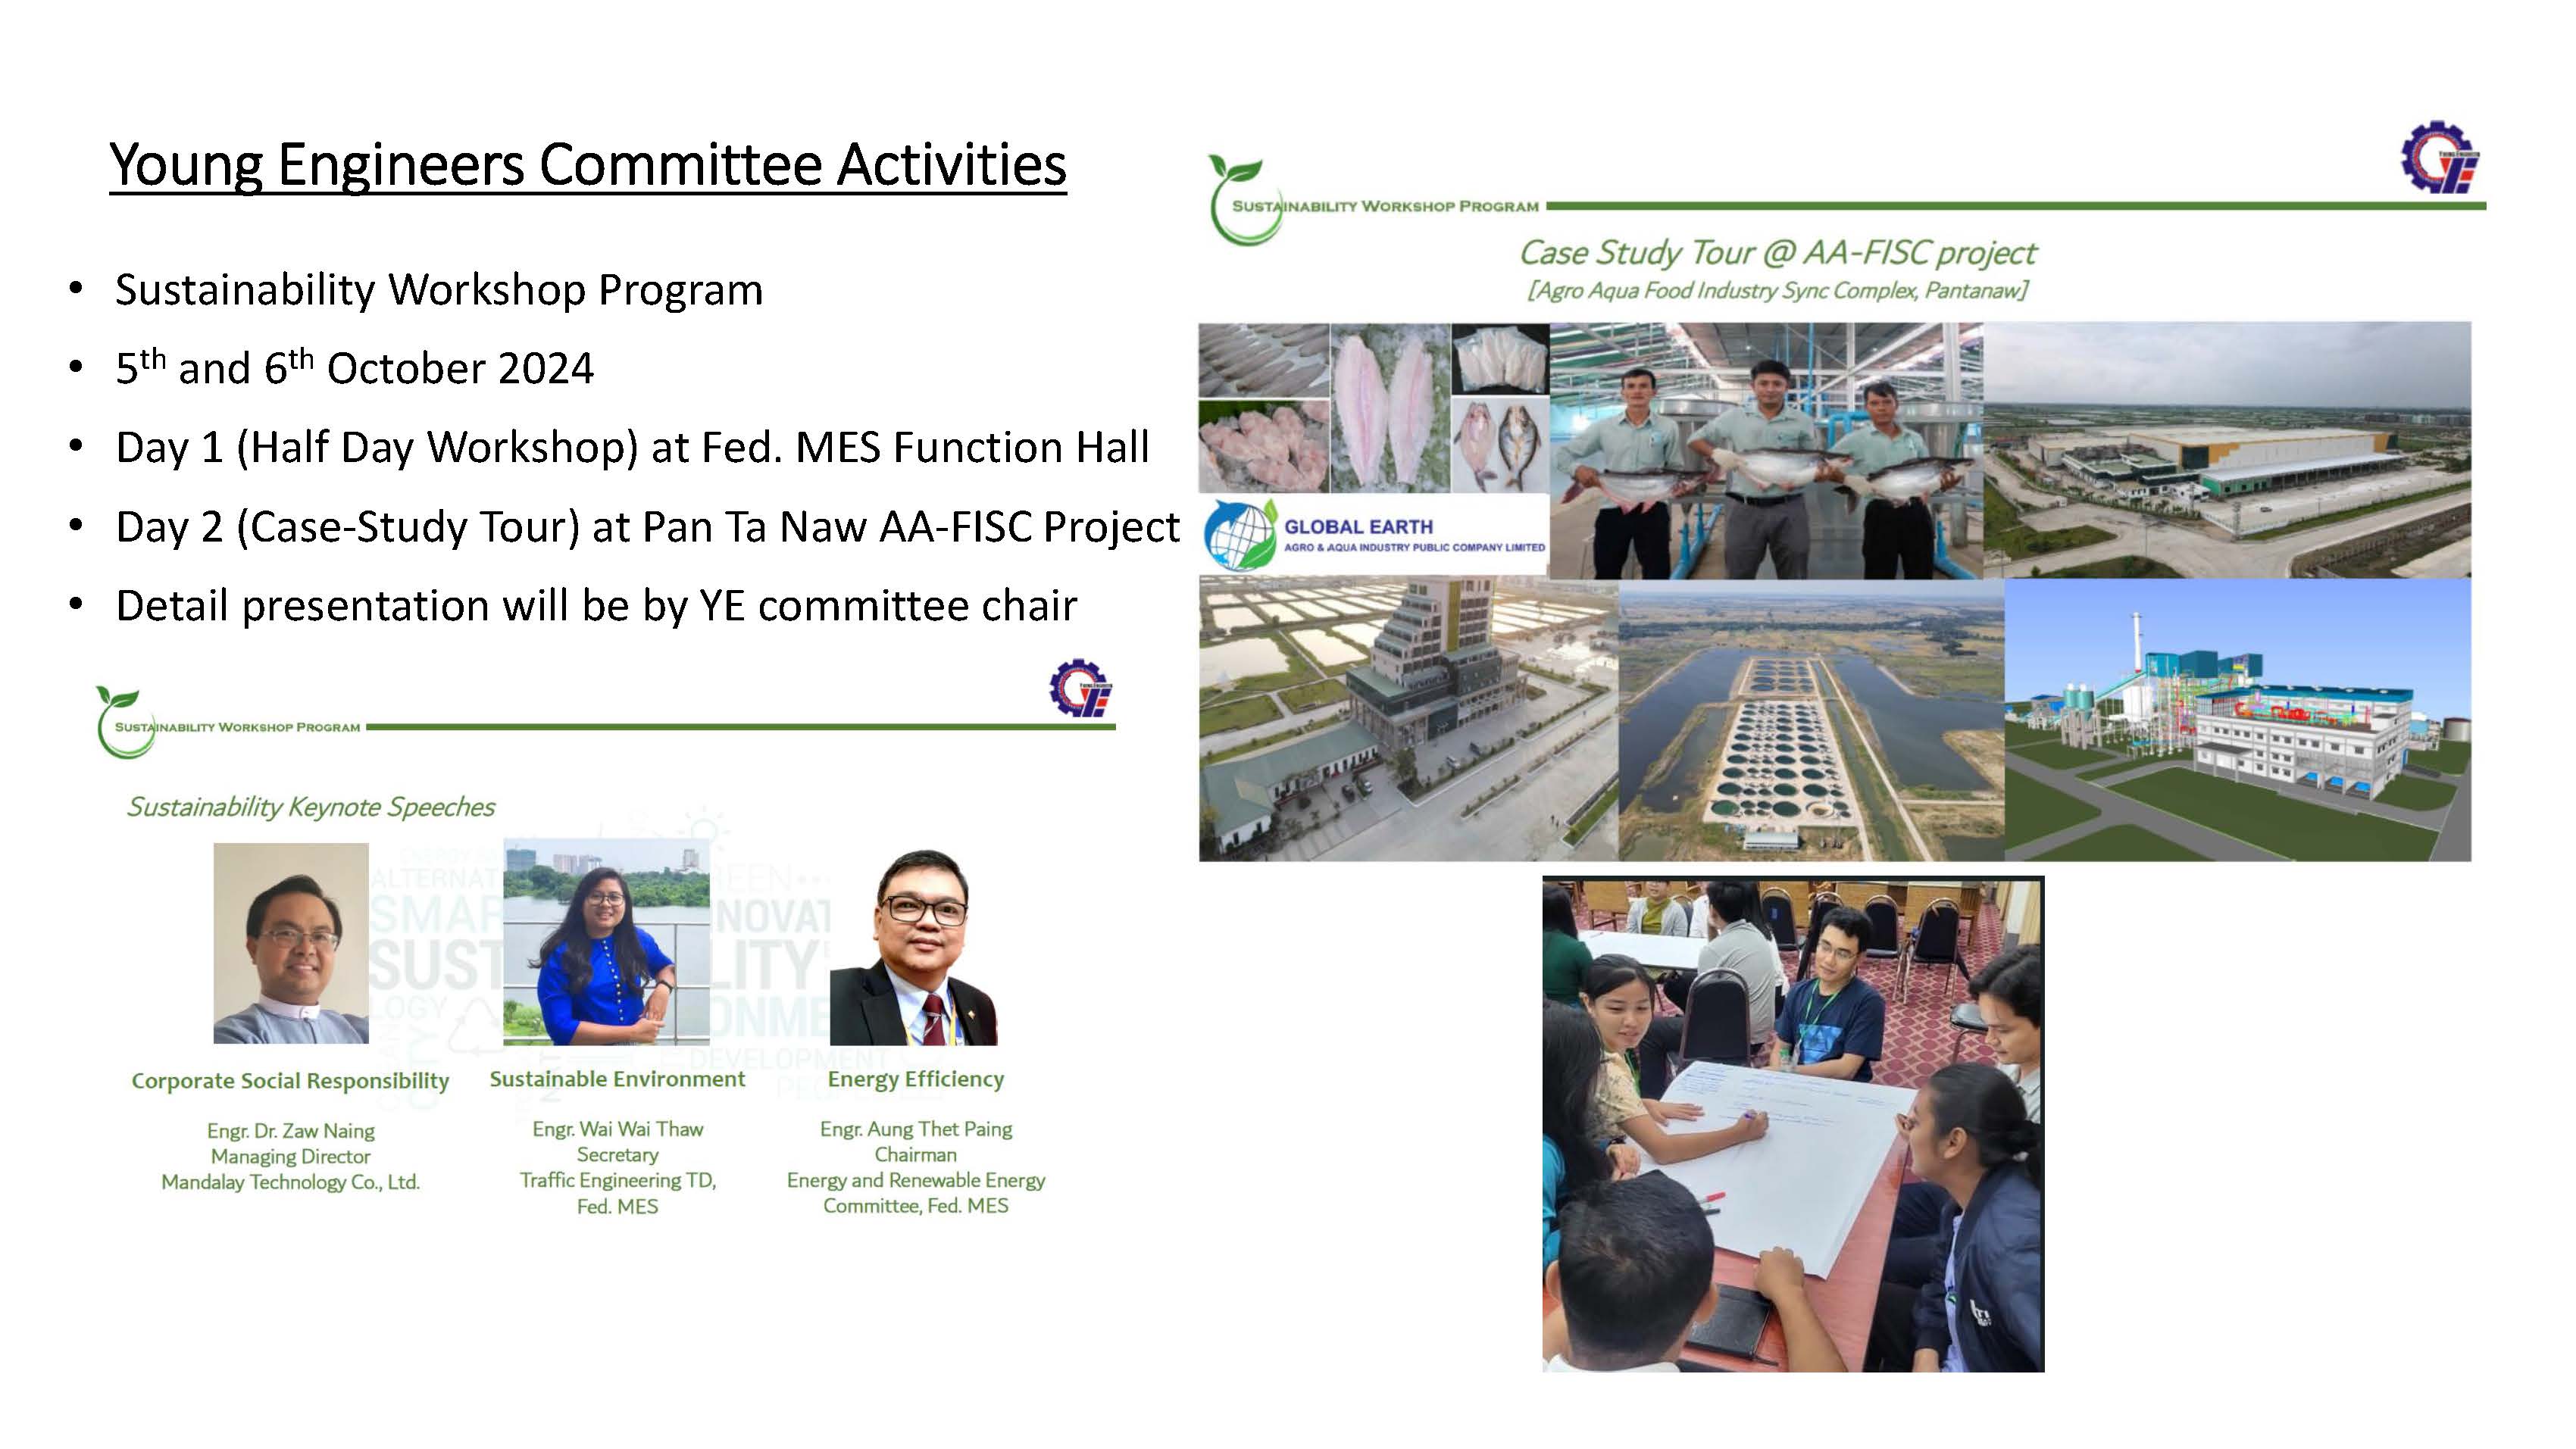Click the Young Engineers Committee Activities title
The image size is (2576, 1449).
coord(588,164)
